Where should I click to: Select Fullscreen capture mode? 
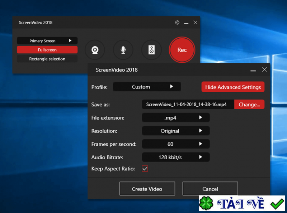coord(47,50)
